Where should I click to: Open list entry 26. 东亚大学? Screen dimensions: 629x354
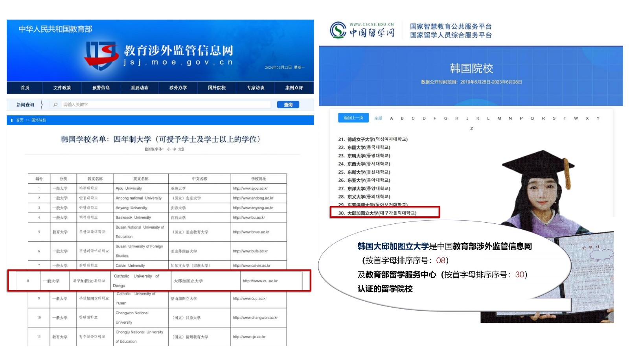pyautogui.click(x=364, y=180)
